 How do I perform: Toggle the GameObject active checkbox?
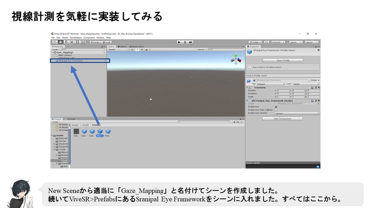(254, 80)
